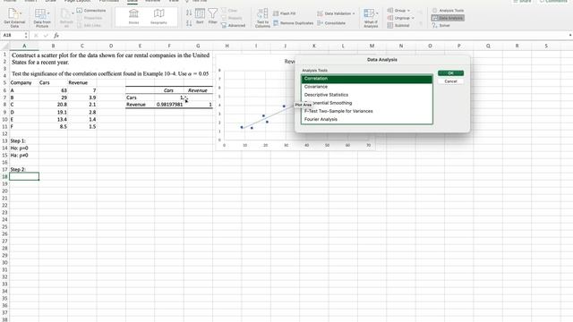Viewport: 573px width, 322px height.
Task: Click the Connections icon
Action: (x=80, y=10)
